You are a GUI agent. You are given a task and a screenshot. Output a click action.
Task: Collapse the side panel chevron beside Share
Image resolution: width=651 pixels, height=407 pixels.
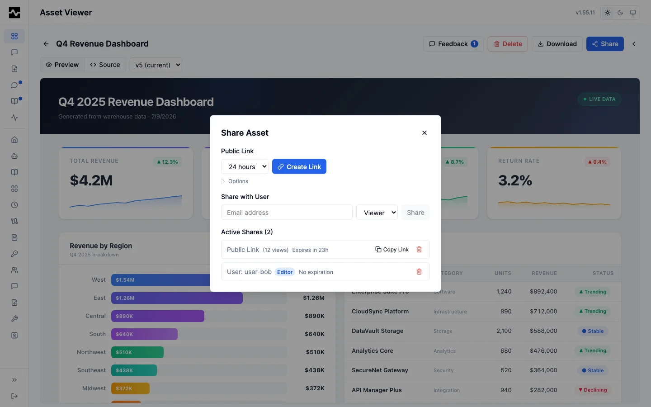tap(634, 44)
